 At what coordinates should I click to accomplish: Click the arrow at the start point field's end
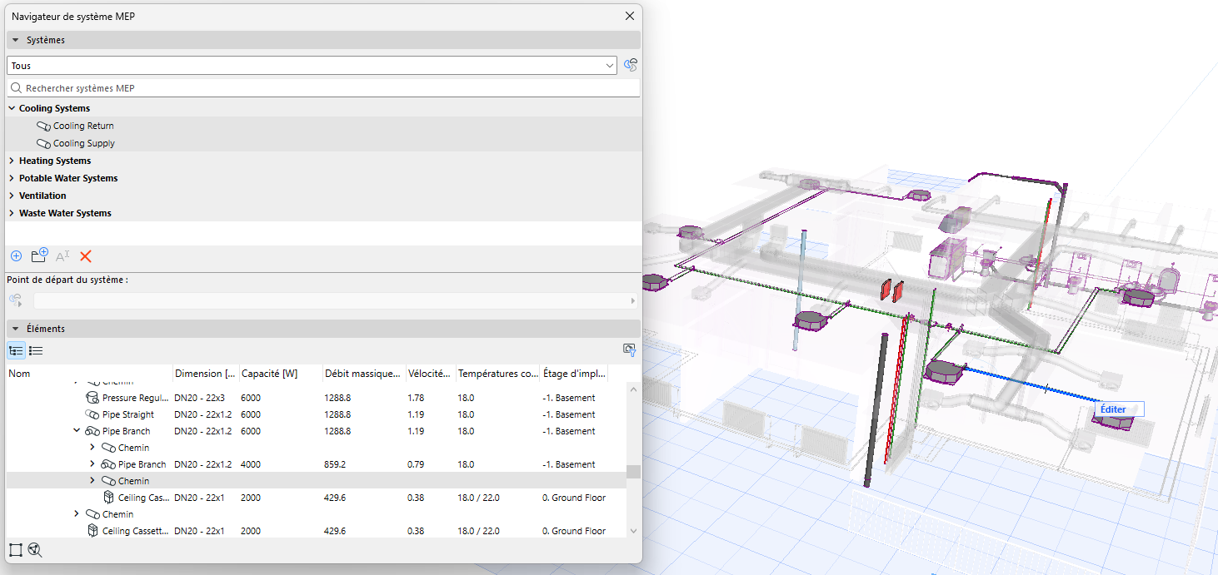tap(633, 300)
